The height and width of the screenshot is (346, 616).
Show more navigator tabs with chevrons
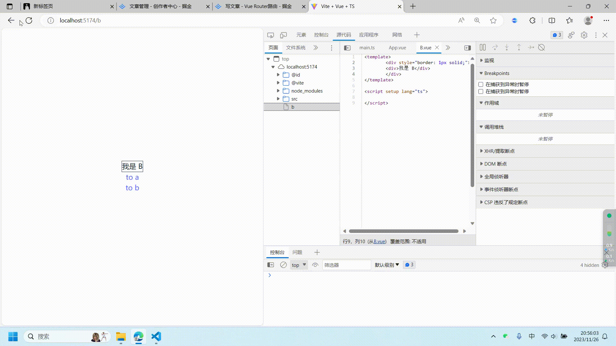pyautogui.click(x=316, y=48)
